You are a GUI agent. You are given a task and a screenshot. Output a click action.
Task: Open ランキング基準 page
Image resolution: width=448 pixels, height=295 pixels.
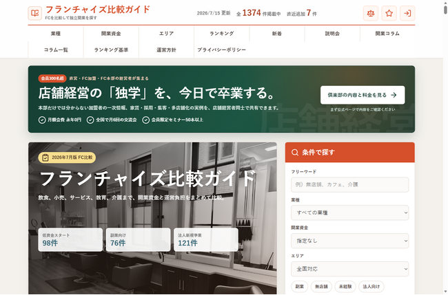point(111,50)
